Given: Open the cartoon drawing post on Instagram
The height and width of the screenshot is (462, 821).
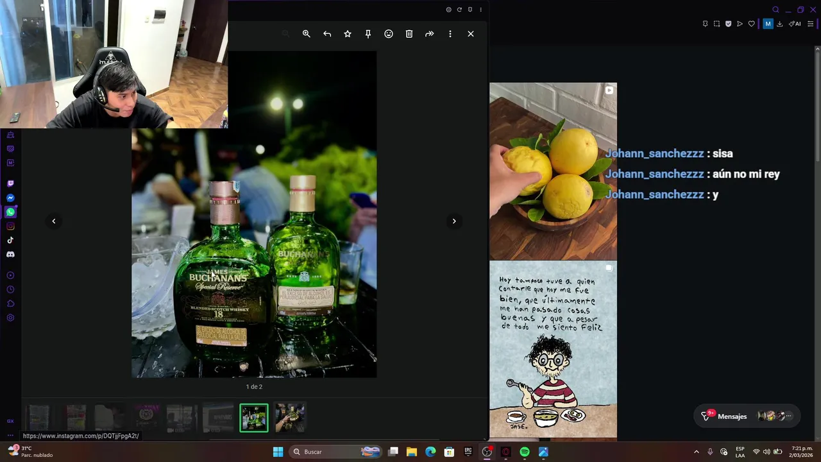Looking at the screenshot, I should click(553, 350).
